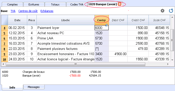Screen dimensions: 175x91
Task: Jump to row number 10 link
Action: 4,59
